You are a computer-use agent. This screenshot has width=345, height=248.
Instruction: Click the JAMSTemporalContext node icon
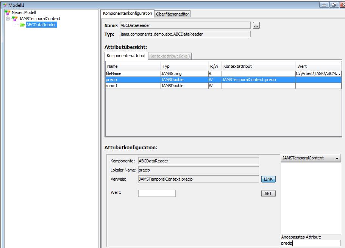click(x=15, y=19)
